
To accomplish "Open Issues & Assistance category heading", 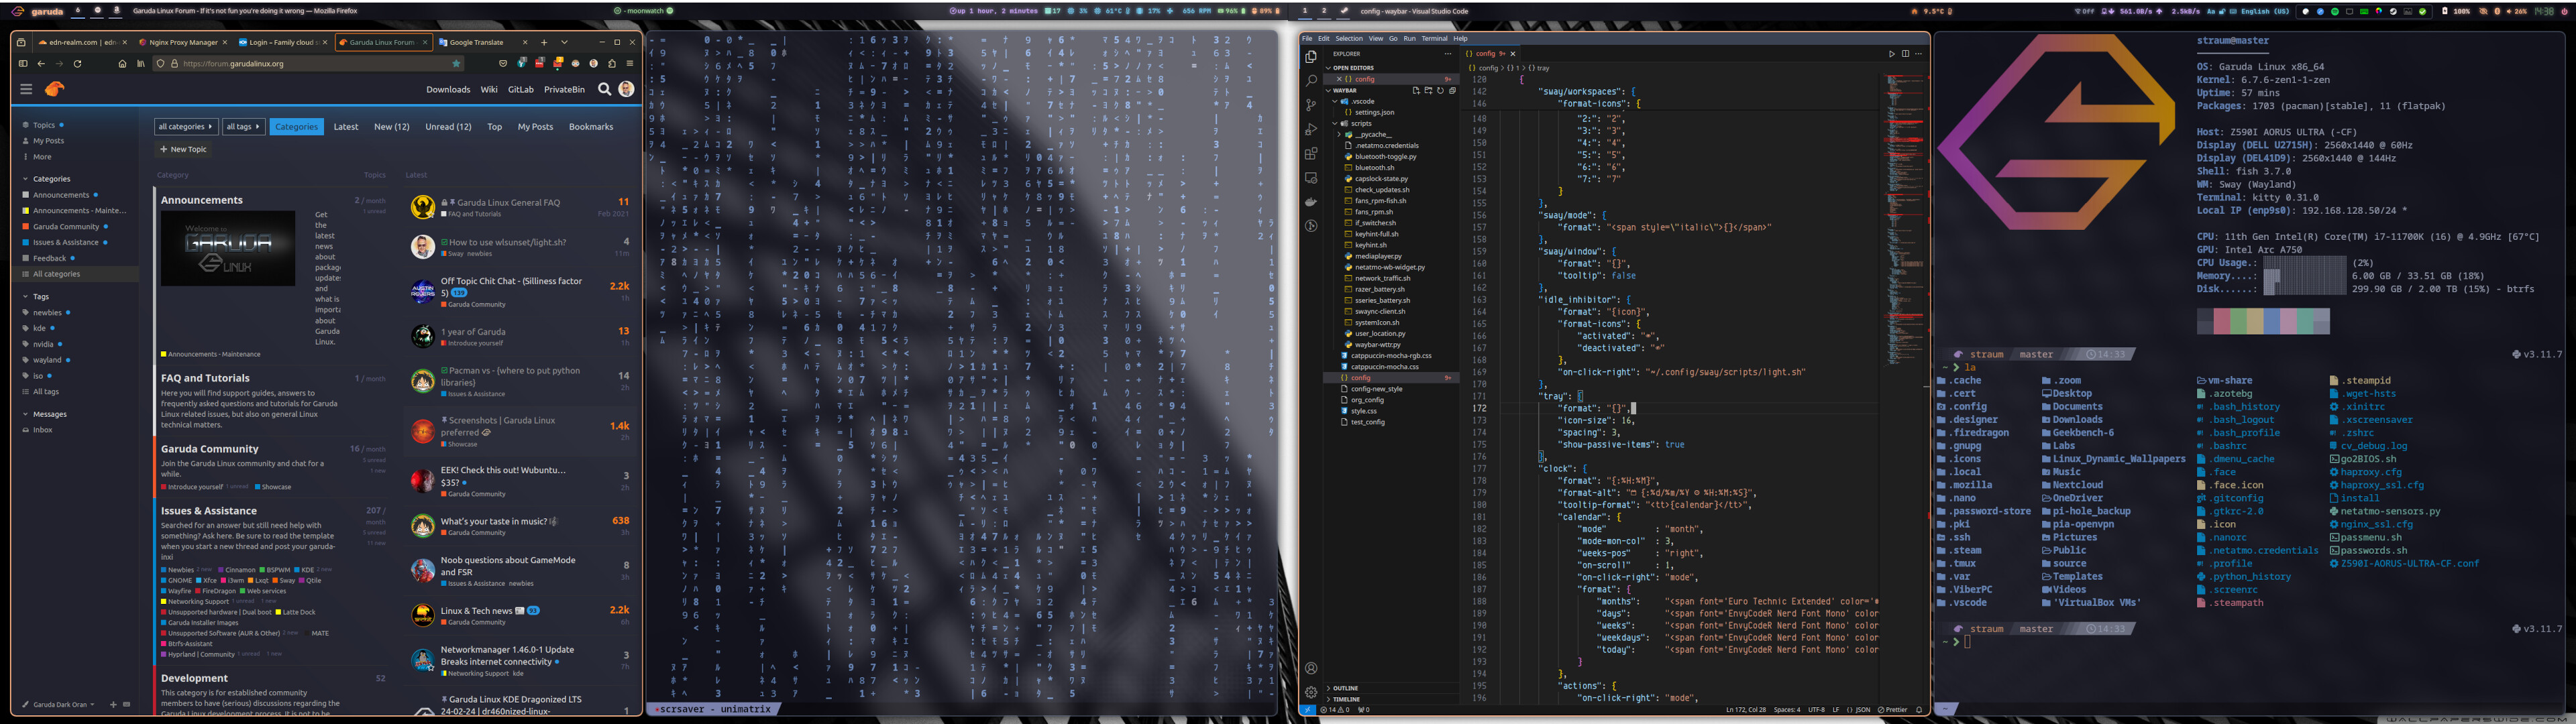I will pos(209,511).
